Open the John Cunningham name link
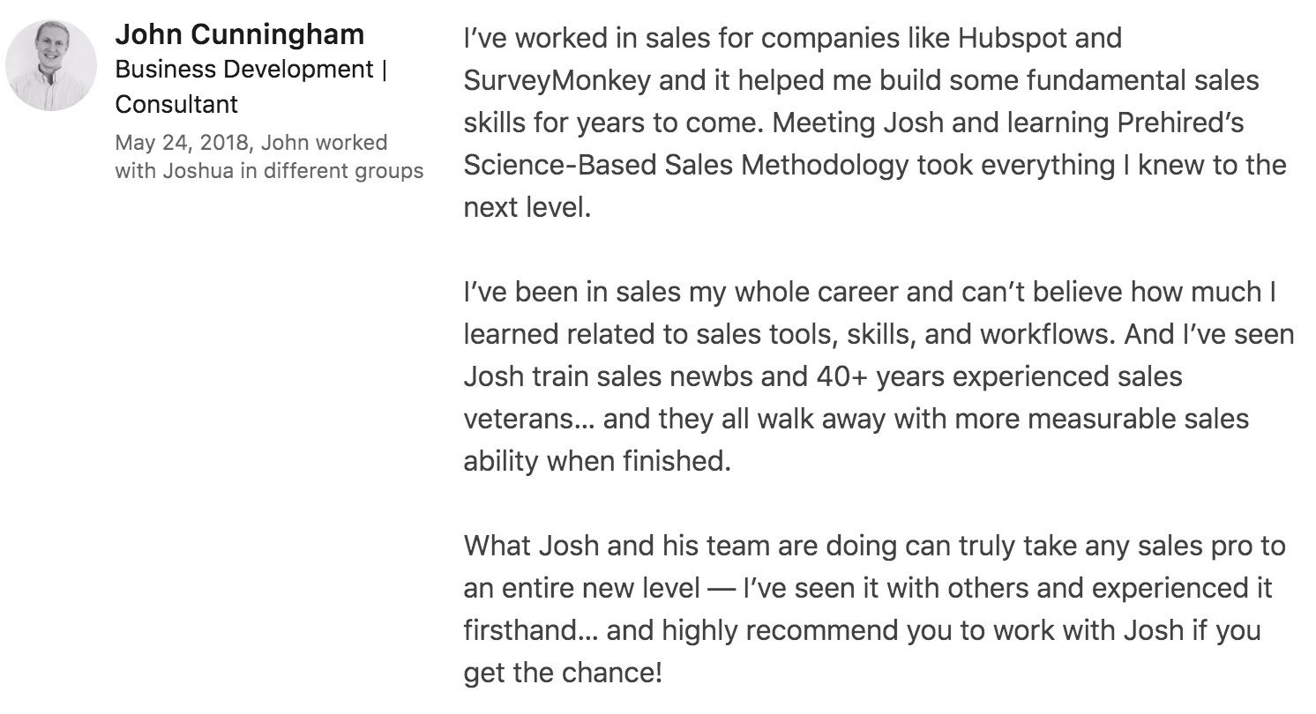This screenshot has height=714, width=1316. pos(239,35)
